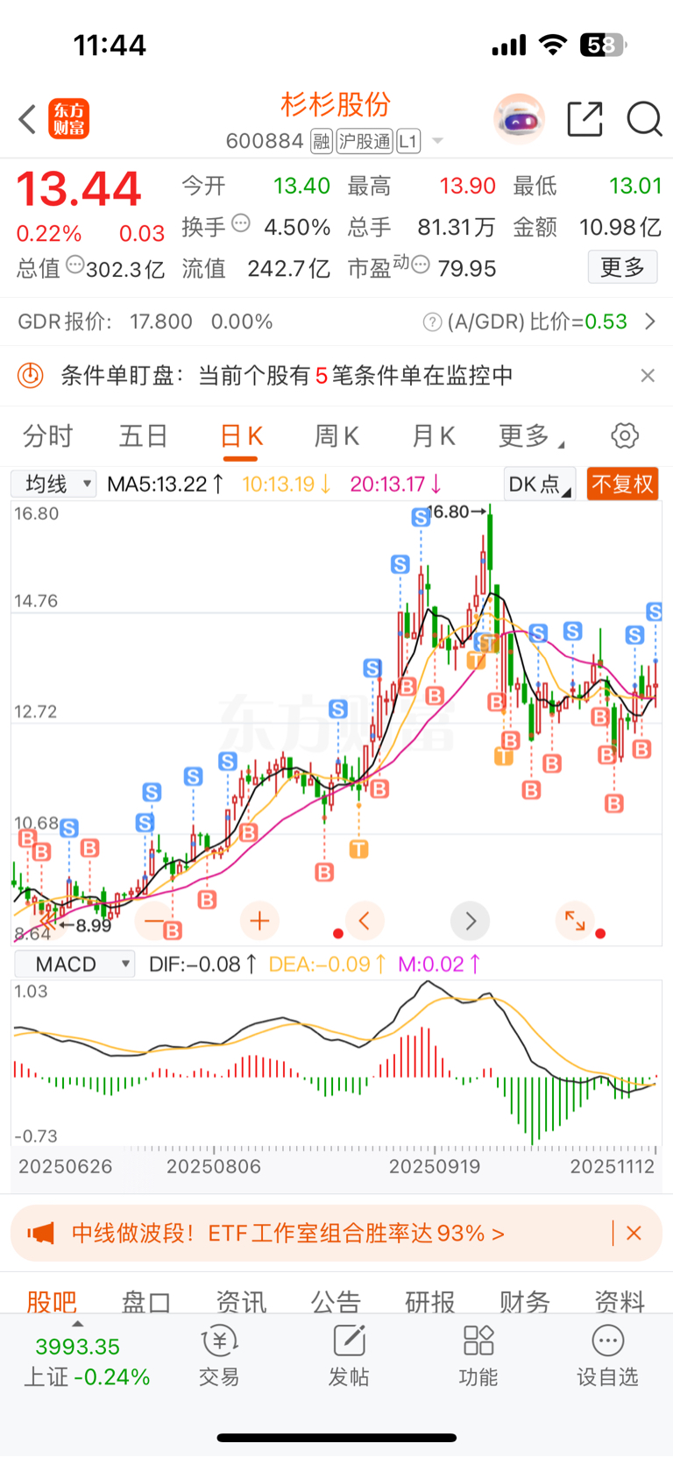Viewport: 673px width, 1457px height.
Task: Zoom in chart with plus button
Action: (259, 921)
